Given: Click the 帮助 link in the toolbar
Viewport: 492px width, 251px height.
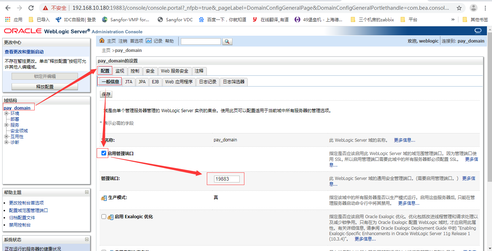Looking at the screenshot, I should [169, 41].
